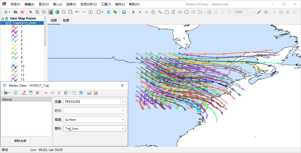Click the layer panel vertical scrollbar
Screen dimensions: 301x153
pos(45,31)
